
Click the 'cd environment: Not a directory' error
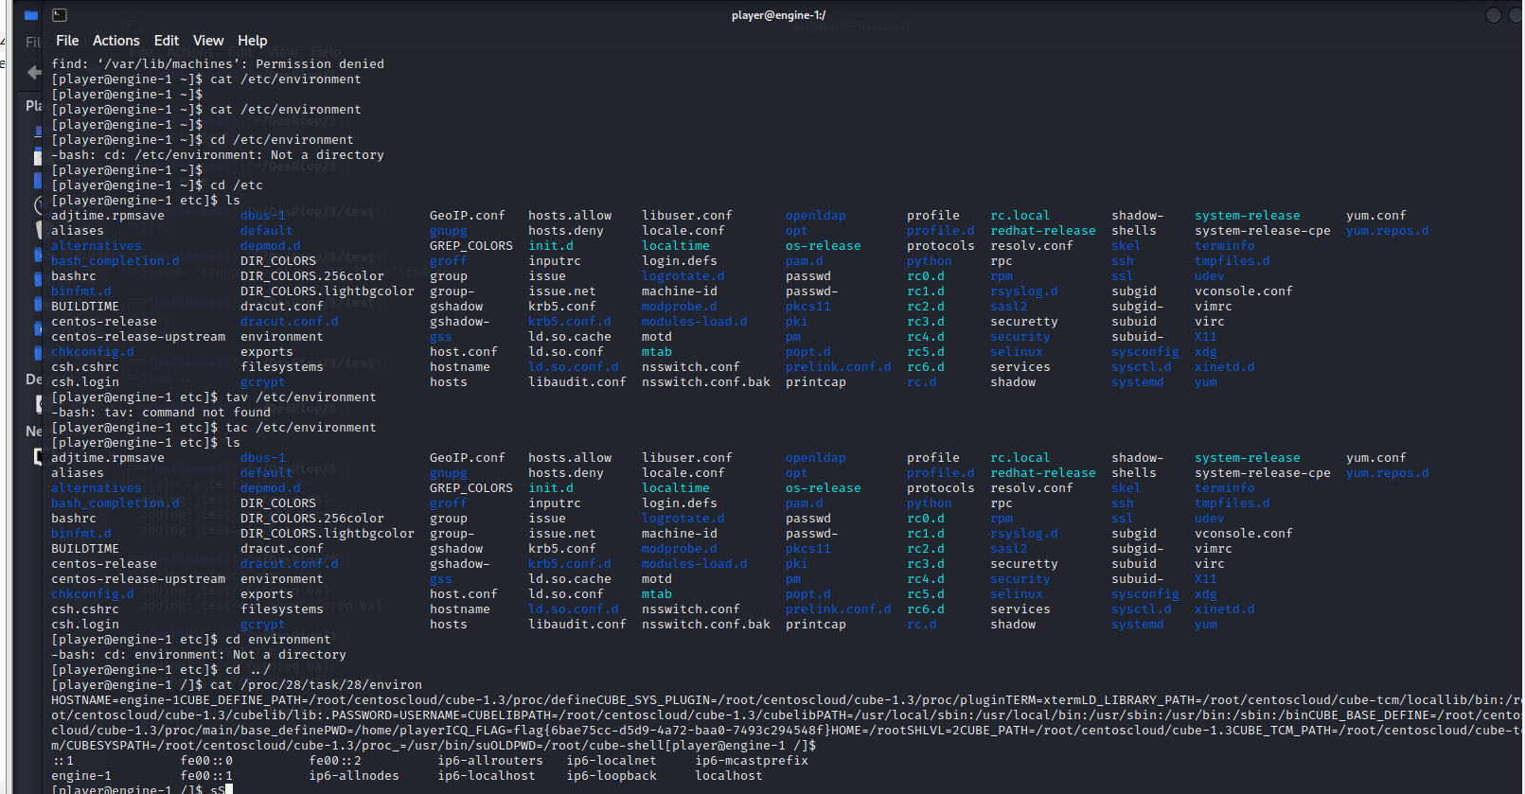pyautogui.click(x=199, y=655)
